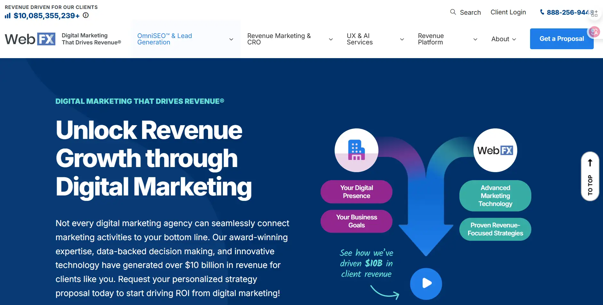603x305 pixels.
Task: Click the Your Business Goals pill
Action: 356,221
